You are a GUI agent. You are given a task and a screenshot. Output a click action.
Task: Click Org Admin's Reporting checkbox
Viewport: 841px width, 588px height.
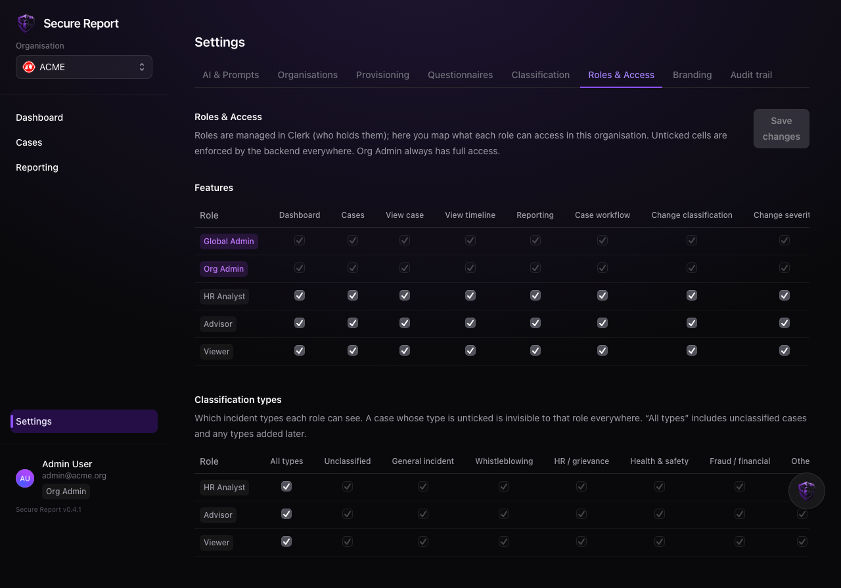pyautogui.click(x=535, y=268)
